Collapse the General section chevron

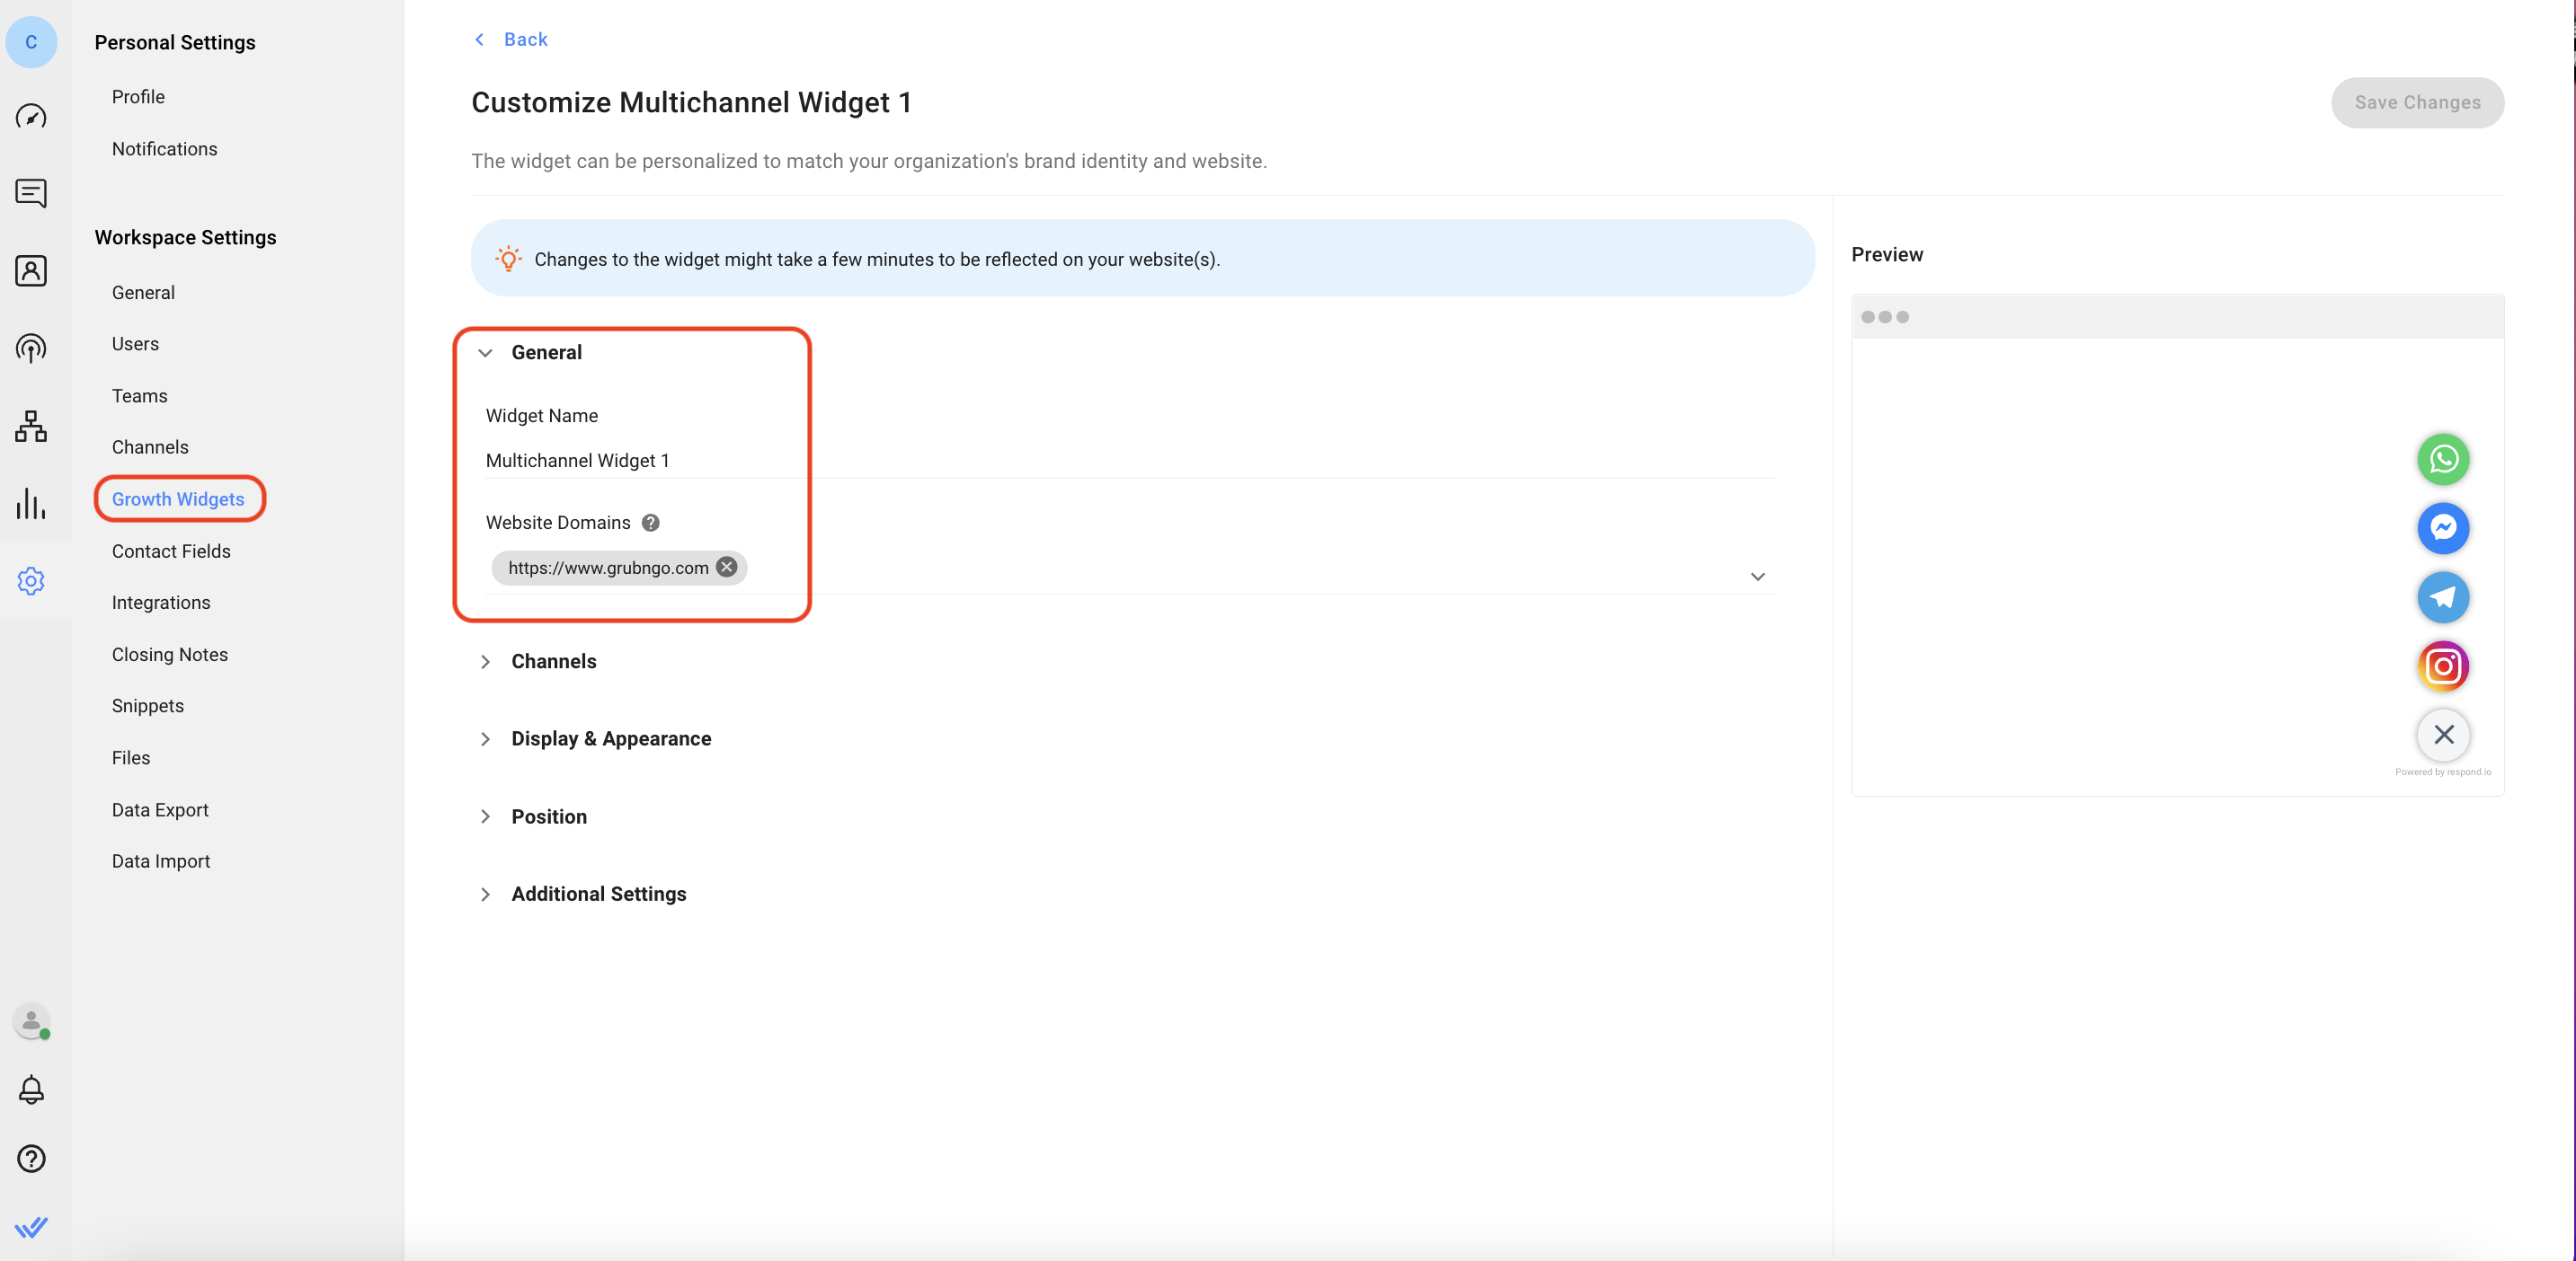pos(484,351)
